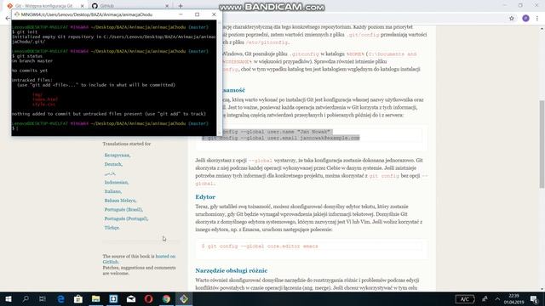Click 'No commits yet' terminal text

coord(30,71)
